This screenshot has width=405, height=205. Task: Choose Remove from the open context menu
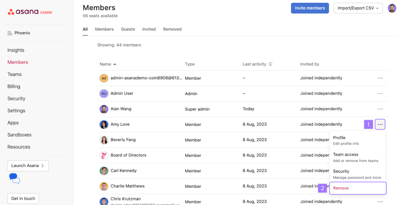tap(341, 188)
